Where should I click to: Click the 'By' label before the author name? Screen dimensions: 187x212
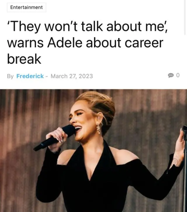(10, 76)
